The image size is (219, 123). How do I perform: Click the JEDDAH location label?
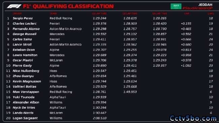(x=205, y=5)
